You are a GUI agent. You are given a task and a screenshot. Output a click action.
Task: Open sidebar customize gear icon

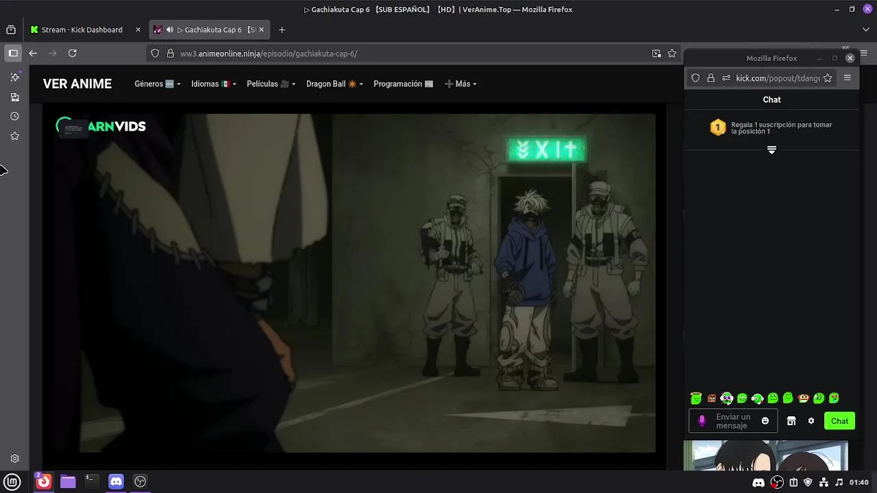pyautogui.click(x=14, y=458)
